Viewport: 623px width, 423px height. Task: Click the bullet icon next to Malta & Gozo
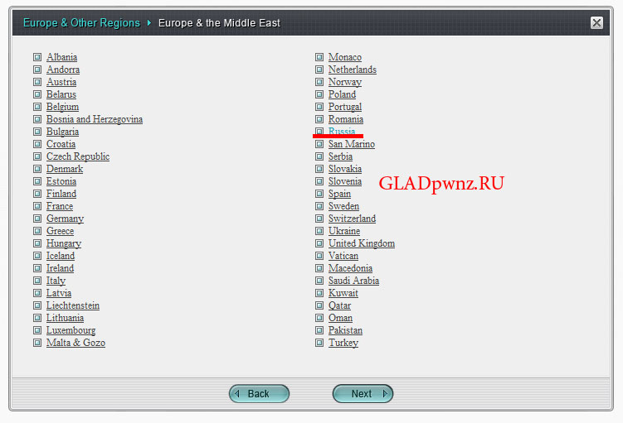click(37, 343)
